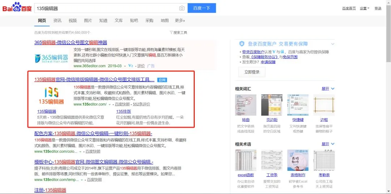391x194 pixels.
Task: Click the 快捷键 thumbnail image
Action: coord(298,105)
